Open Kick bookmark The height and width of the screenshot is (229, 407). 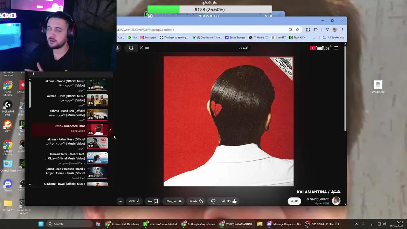point(132,38)
